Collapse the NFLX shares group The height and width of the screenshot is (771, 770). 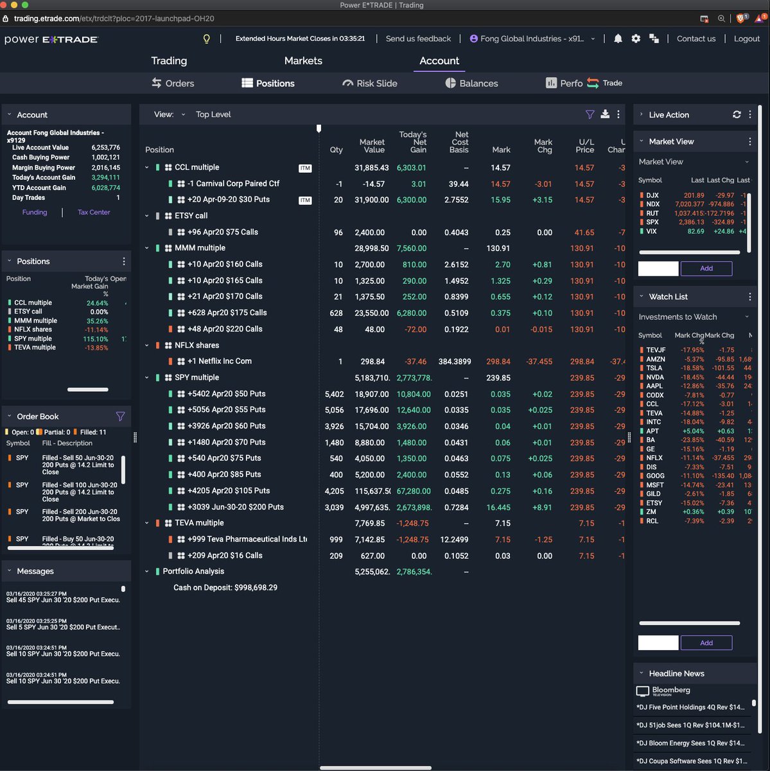147,345
